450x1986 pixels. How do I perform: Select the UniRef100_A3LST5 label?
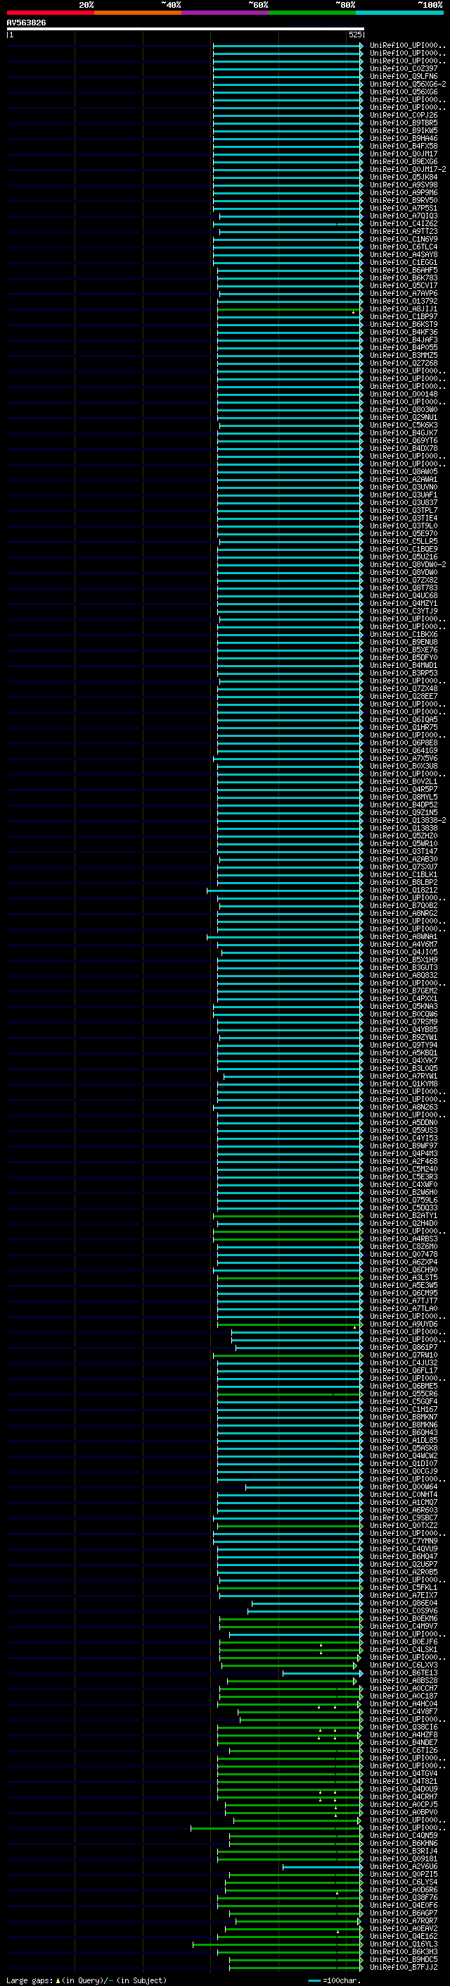(x=404, y=1277)
